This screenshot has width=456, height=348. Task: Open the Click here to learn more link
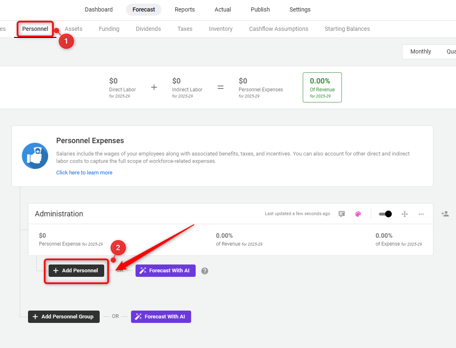84,172
